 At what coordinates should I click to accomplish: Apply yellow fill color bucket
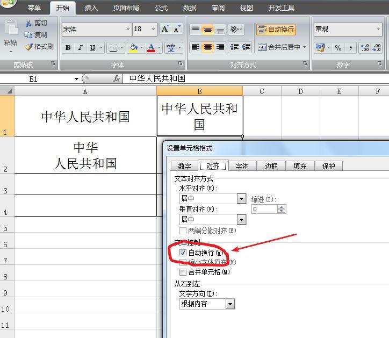point(133,48)
